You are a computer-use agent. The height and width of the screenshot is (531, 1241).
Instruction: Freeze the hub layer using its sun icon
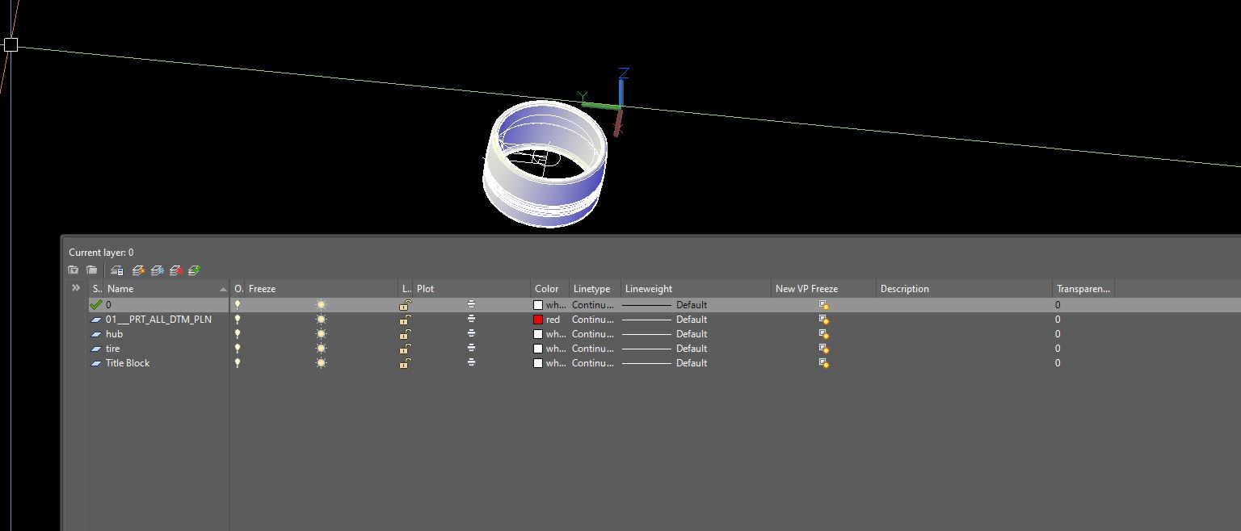tap(320, 333)
